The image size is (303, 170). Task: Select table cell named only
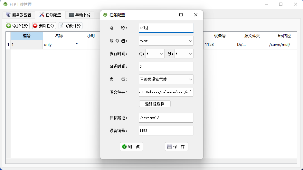pos(59,45)
